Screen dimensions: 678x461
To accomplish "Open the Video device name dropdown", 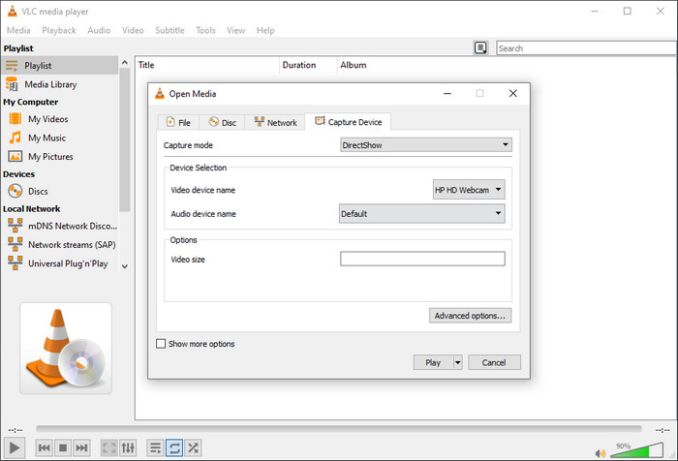I will click(x=469, y=190).
